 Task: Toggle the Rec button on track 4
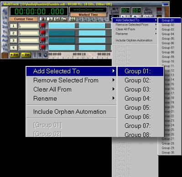(x=43, y=48)
